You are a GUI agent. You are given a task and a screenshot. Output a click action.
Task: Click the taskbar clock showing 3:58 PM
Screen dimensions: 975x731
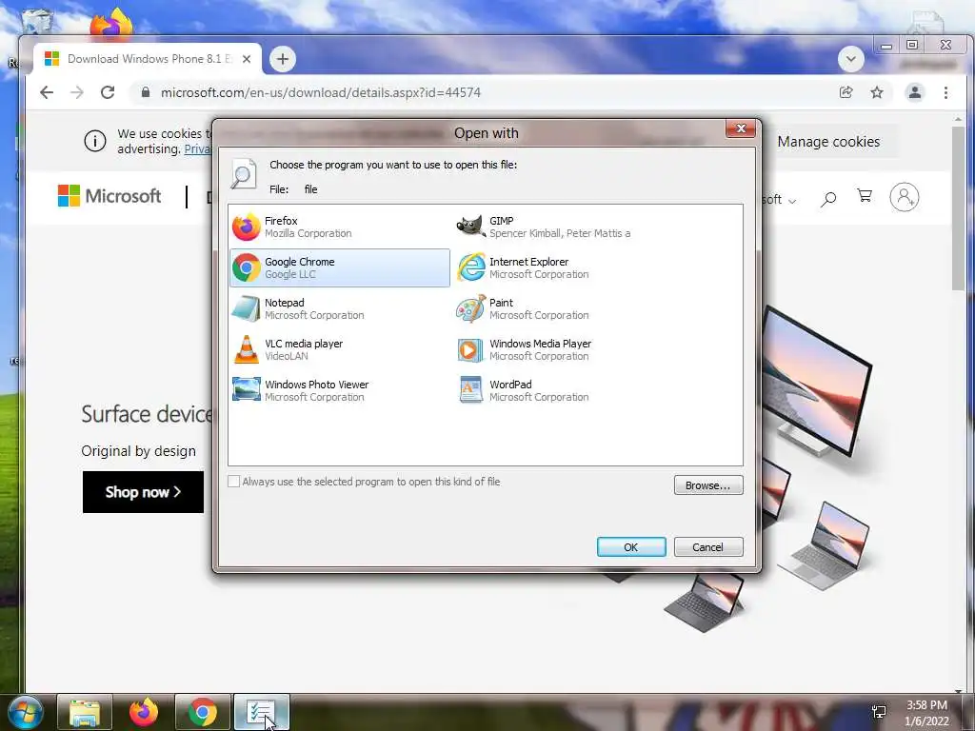coord(925,713)
